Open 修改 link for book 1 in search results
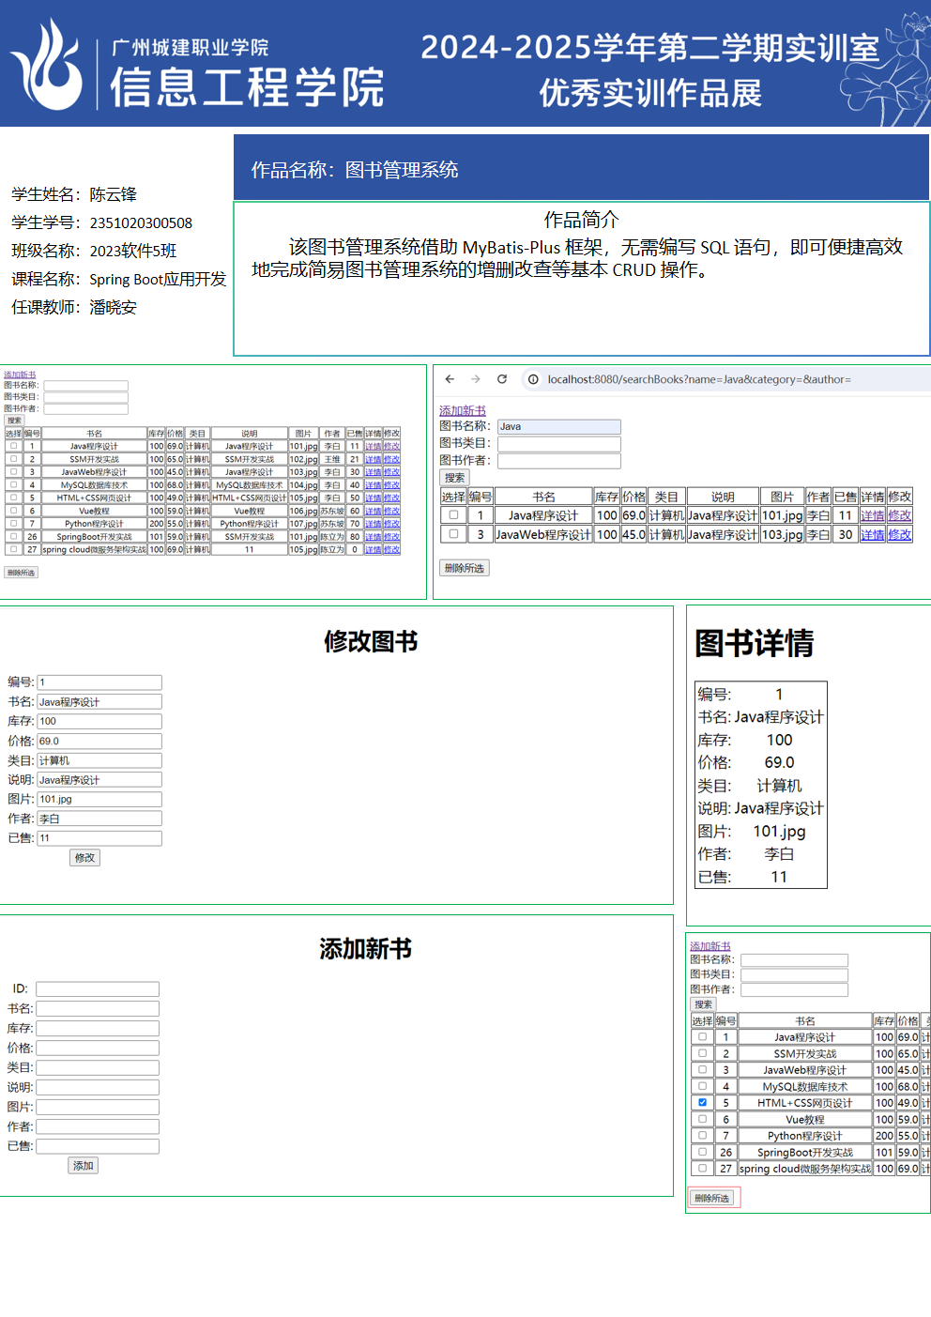 pos(899,515)
